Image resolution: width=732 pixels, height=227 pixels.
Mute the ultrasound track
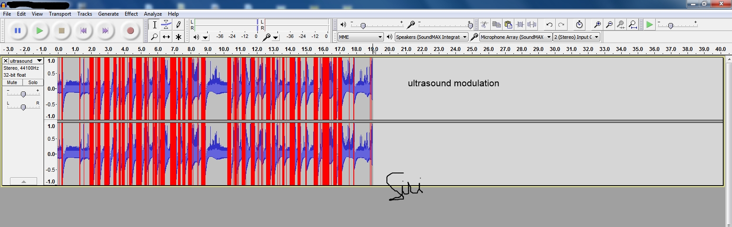click(x=12, y=82)
